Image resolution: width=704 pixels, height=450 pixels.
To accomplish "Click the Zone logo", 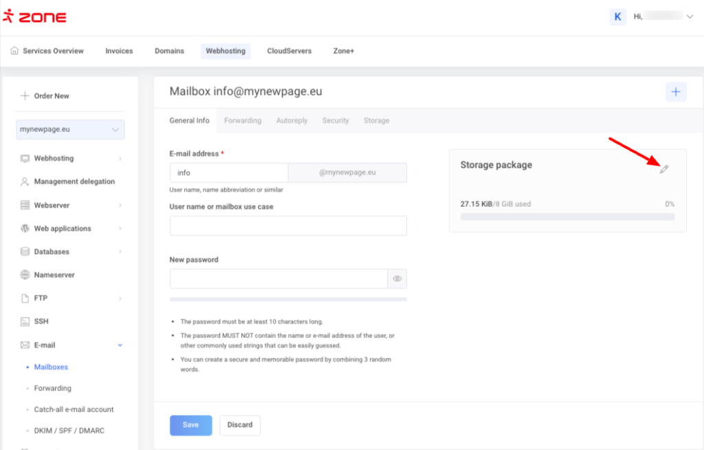I will (34, 17).
